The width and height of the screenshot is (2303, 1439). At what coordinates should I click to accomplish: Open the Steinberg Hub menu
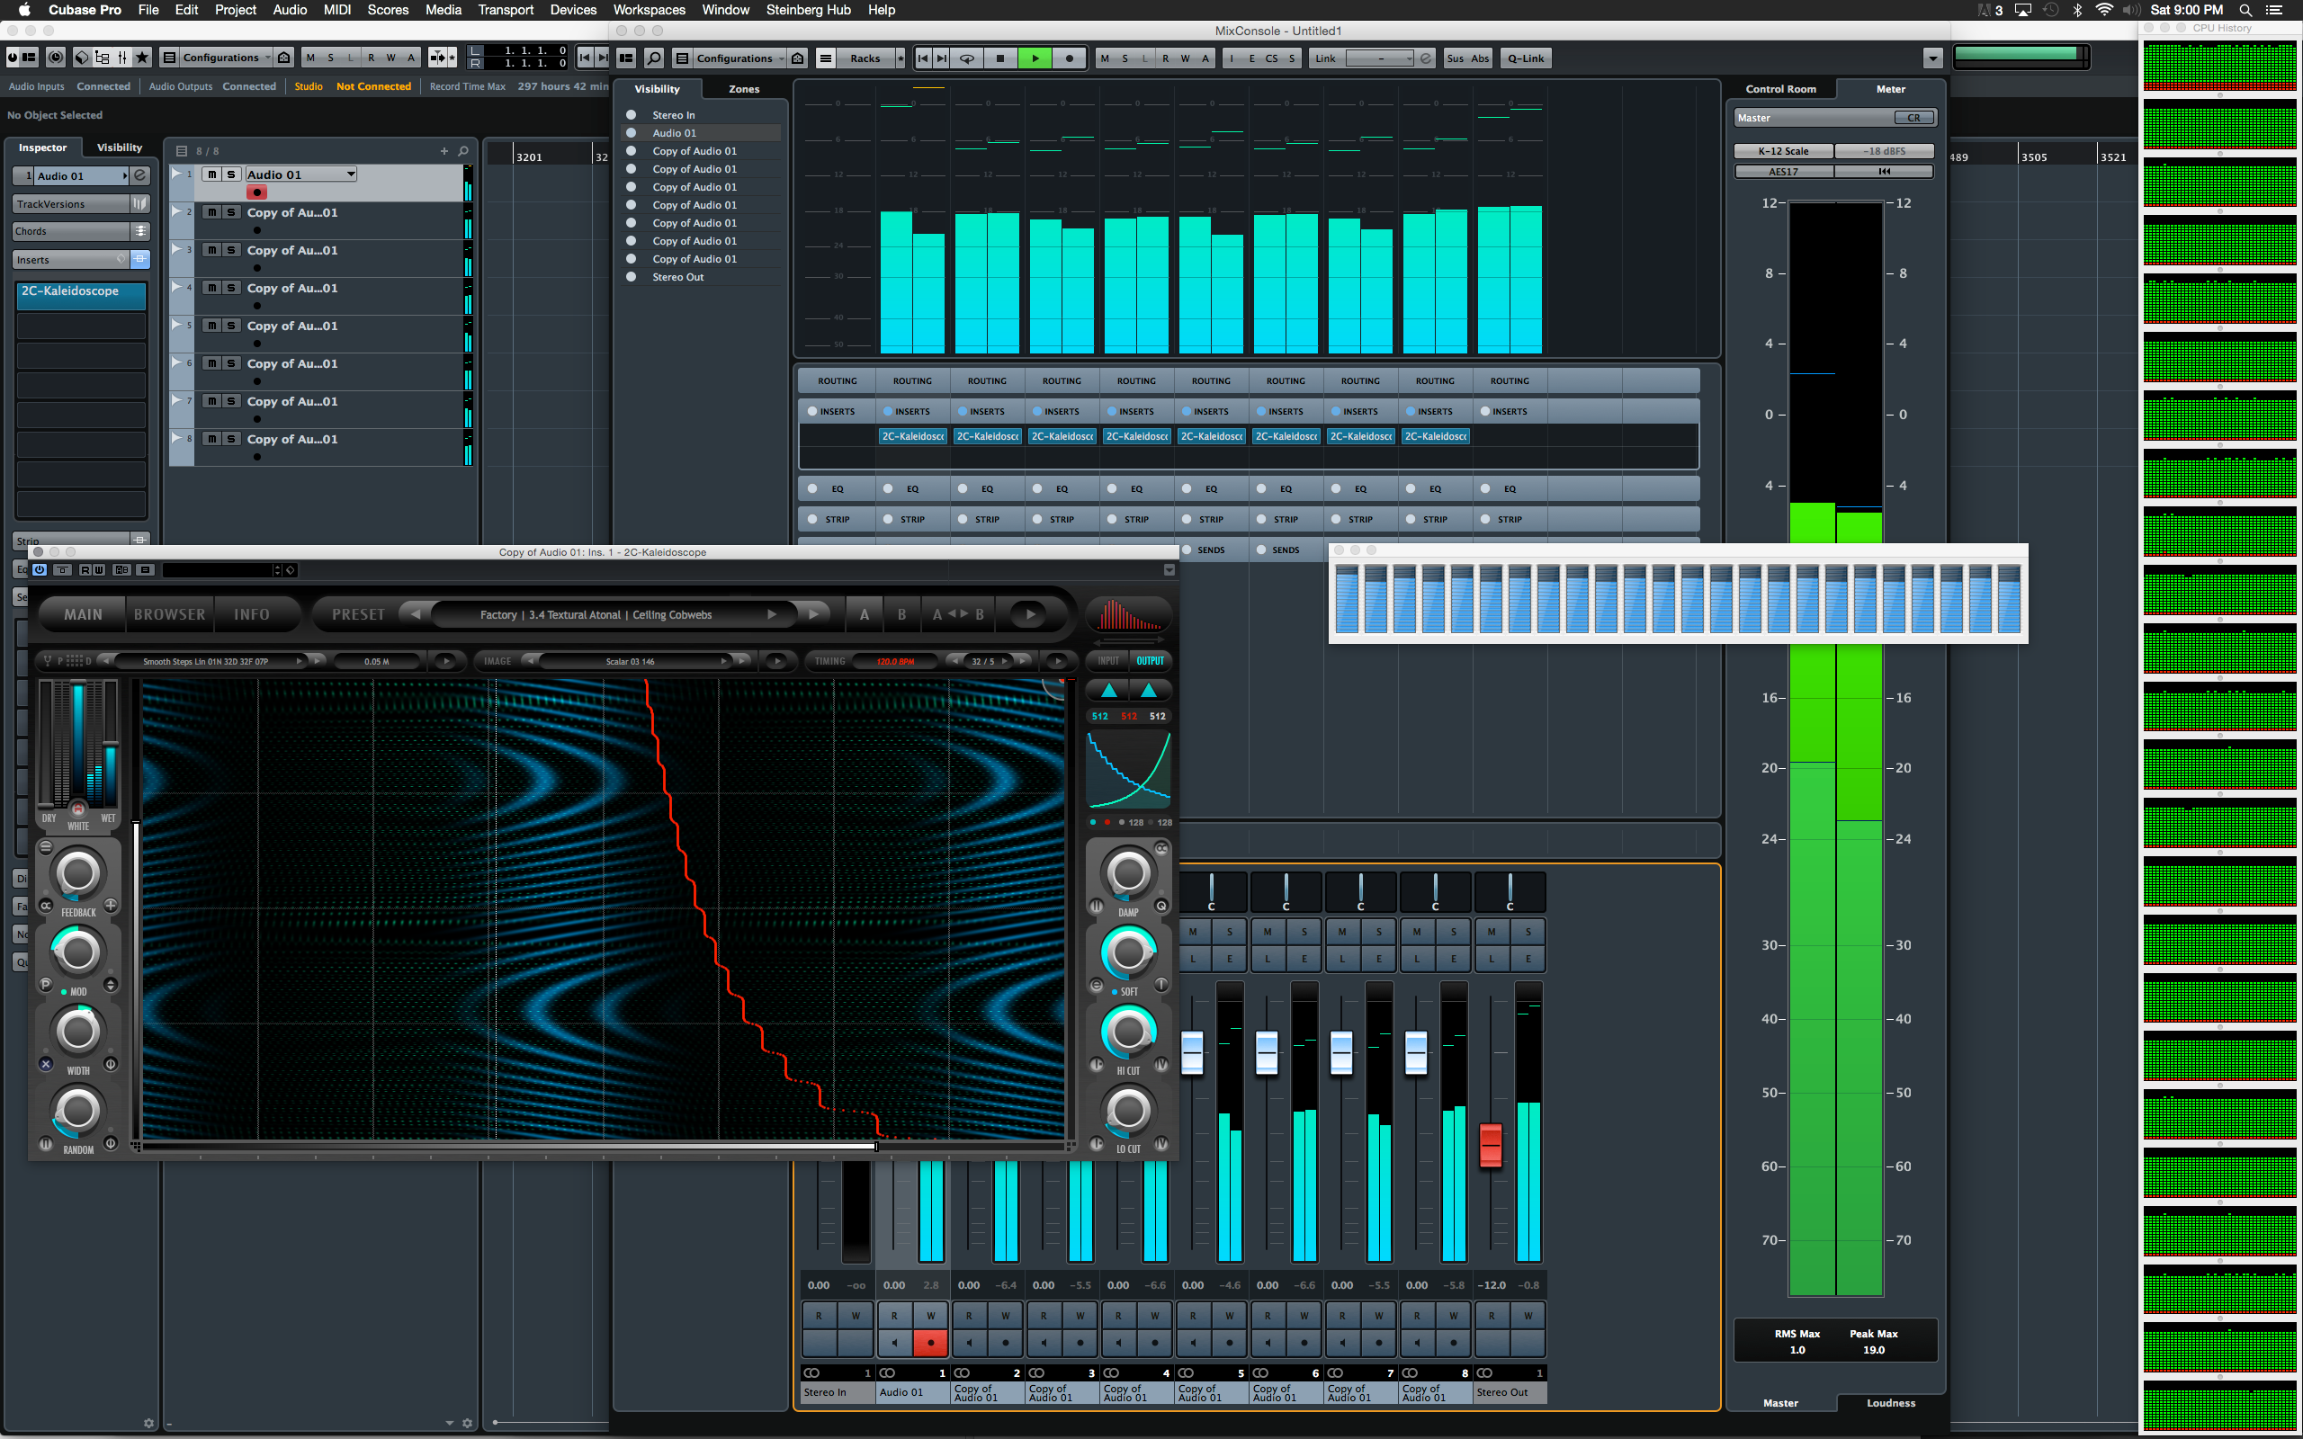808,10
